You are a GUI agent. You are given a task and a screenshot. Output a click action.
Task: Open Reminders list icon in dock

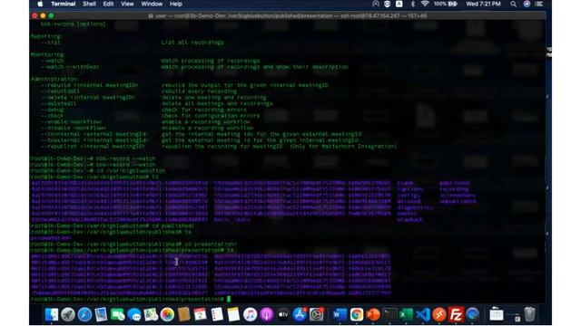click(217, 314)
